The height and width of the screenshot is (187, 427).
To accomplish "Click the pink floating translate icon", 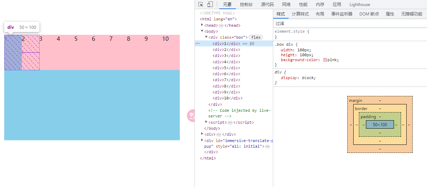I will click(191, 115).
